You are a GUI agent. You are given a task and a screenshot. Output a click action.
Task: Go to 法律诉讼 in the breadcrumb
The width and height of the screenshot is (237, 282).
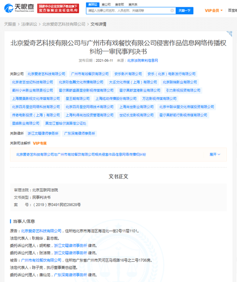[x=29, y=24]
